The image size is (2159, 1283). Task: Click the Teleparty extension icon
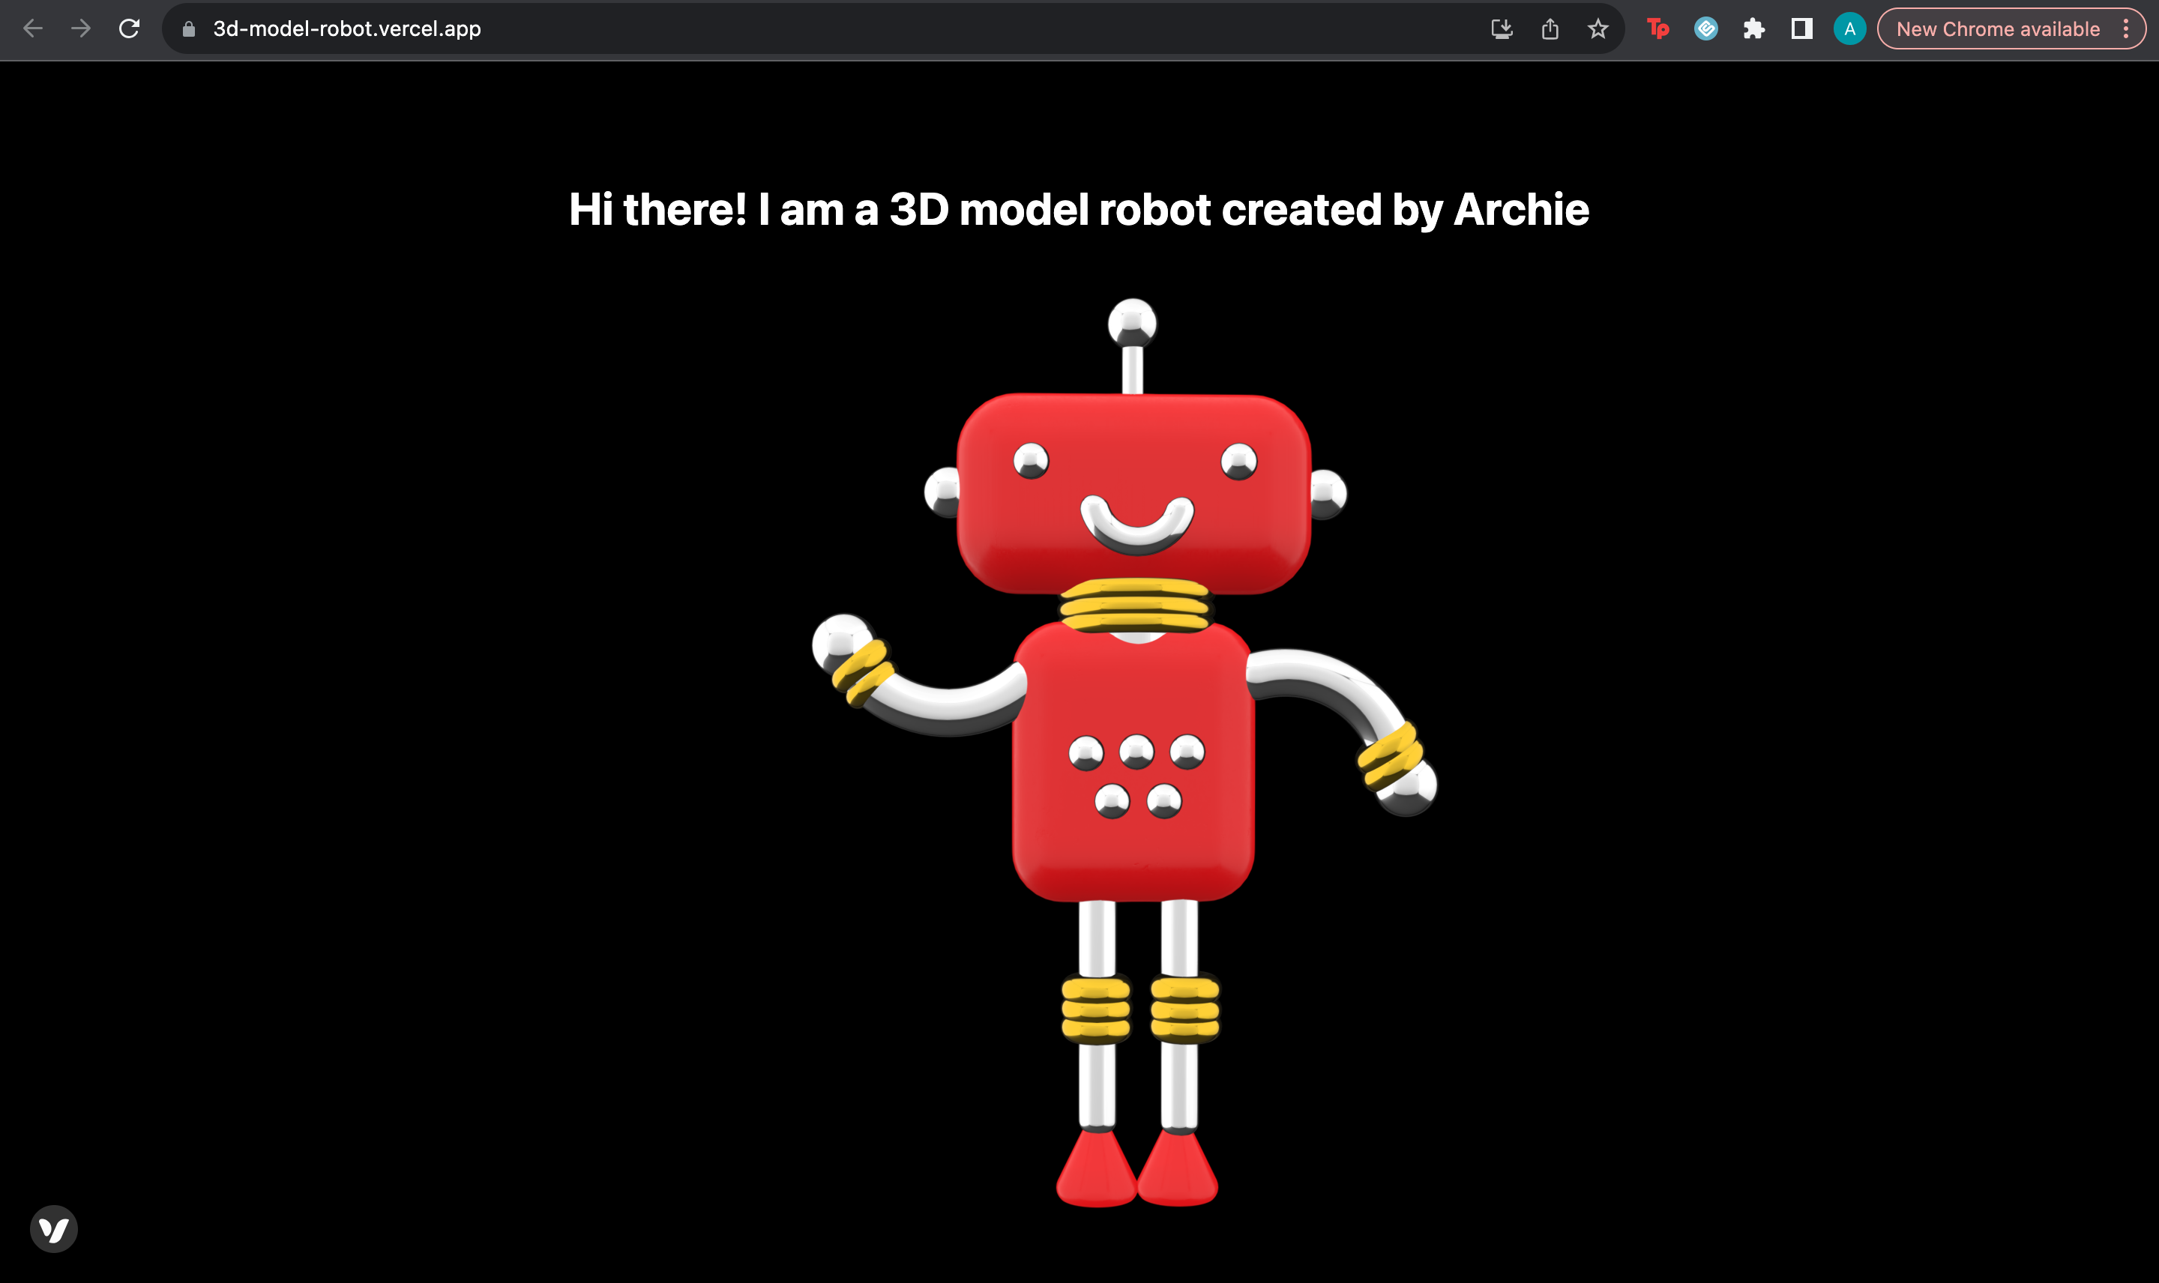[1658, 28]
